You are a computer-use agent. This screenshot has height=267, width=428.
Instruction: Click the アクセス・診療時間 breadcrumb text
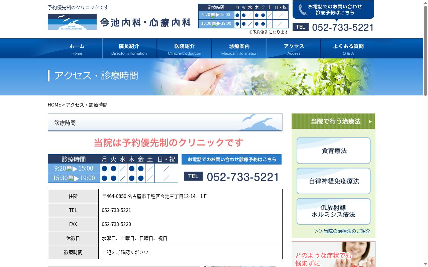pos(87,105)
